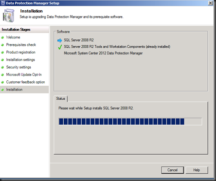This screenshot has height=181, width=216.
Task: Select the Prerequisites check stage
Action: (21, 45)
